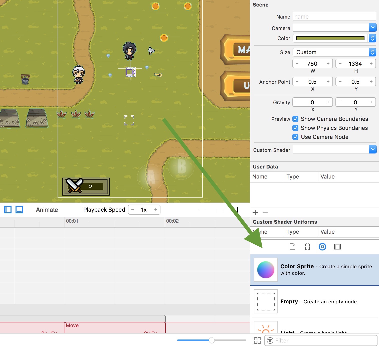Uncheck Show Camera Boundaries
This screenshot has width=379, height=346.
click(x=295, y=119)
